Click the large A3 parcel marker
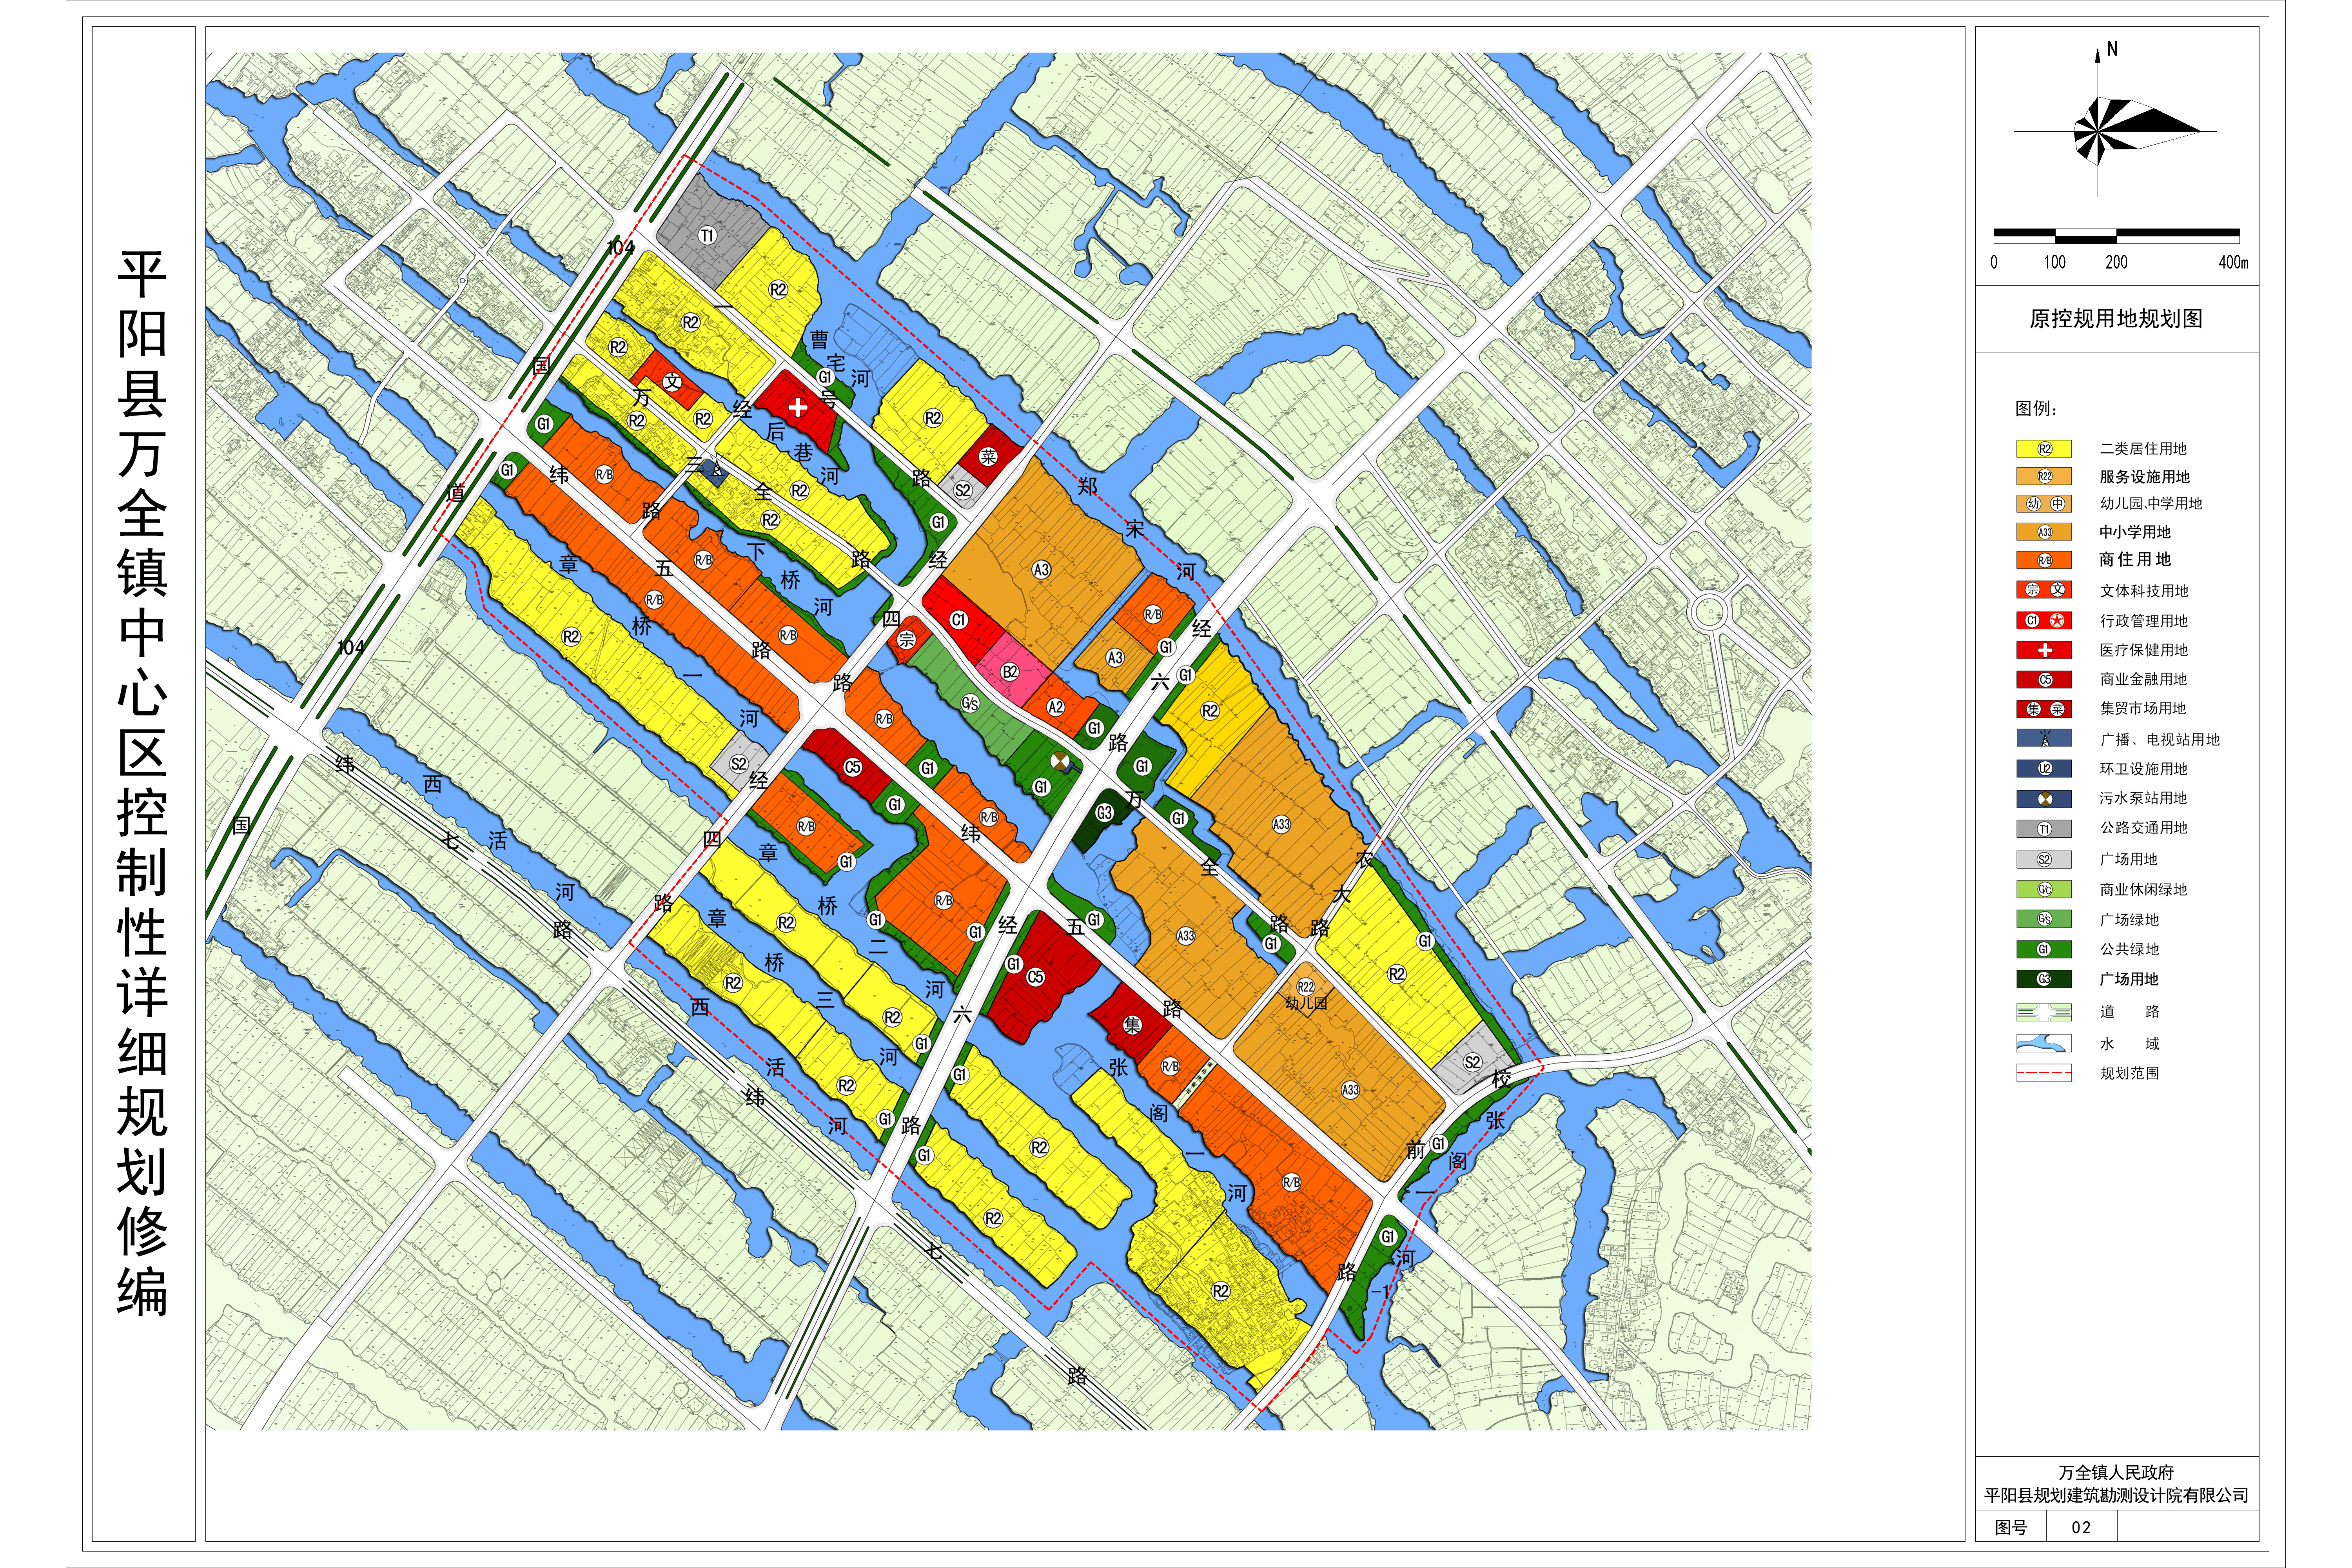Screen dimensions: 2352x1568 1041,570
